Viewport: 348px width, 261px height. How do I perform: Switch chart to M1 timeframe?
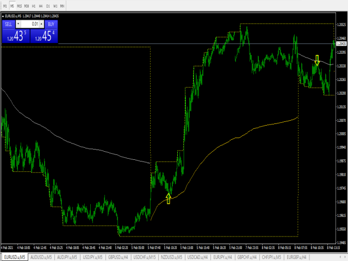[5, 6]
